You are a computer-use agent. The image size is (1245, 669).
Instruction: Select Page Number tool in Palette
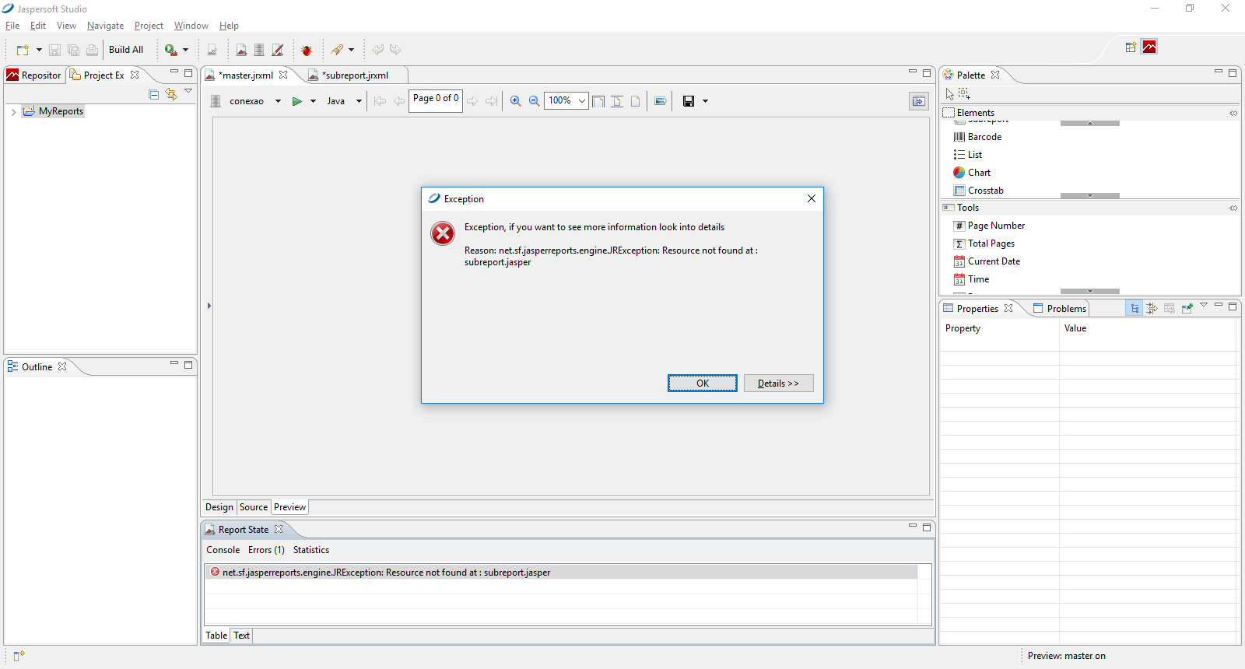tap(989, 226)
